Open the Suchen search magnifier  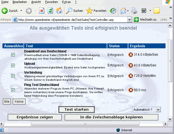[x=69, y=11]
